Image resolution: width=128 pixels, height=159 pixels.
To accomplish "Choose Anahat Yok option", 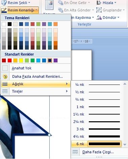I will point(36,68).
